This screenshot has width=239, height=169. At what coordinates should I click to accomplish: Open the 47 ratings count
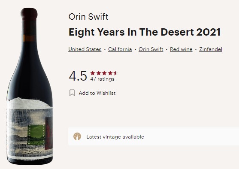click(102, 79)
